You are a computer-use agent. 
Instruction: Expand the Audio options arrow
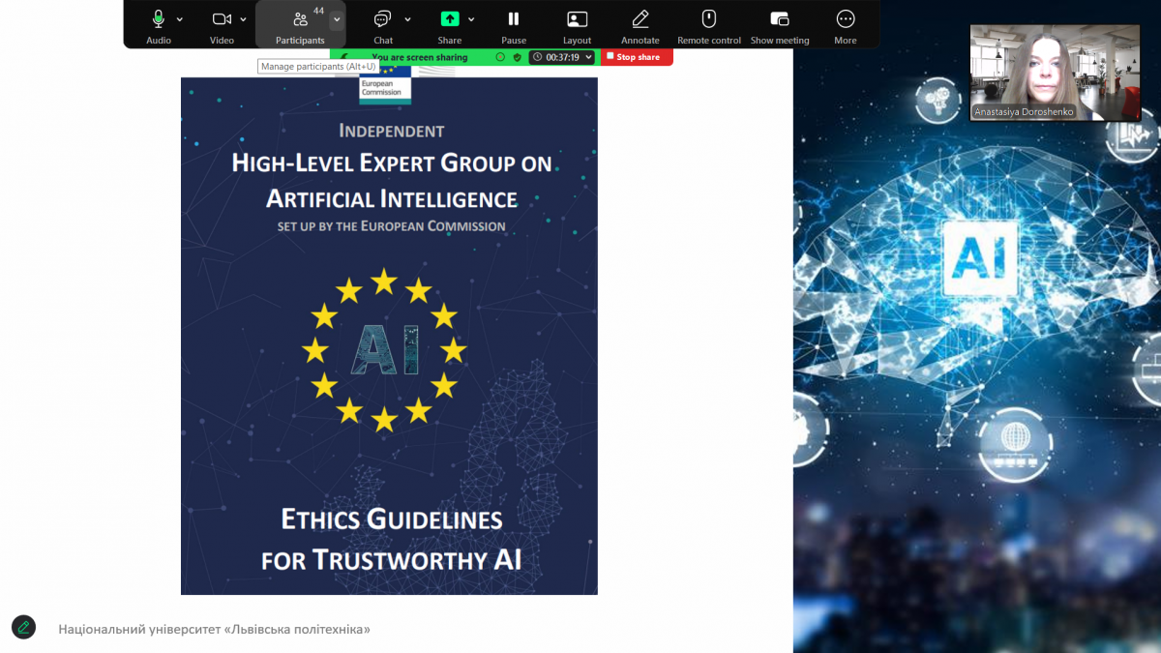(x=181, y=19)
